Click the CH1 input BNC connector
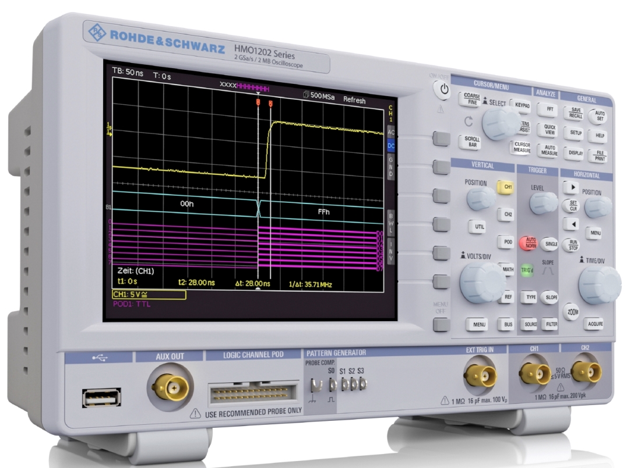The height and width of the screenshot is (468, 627). (x=534, y=373)
